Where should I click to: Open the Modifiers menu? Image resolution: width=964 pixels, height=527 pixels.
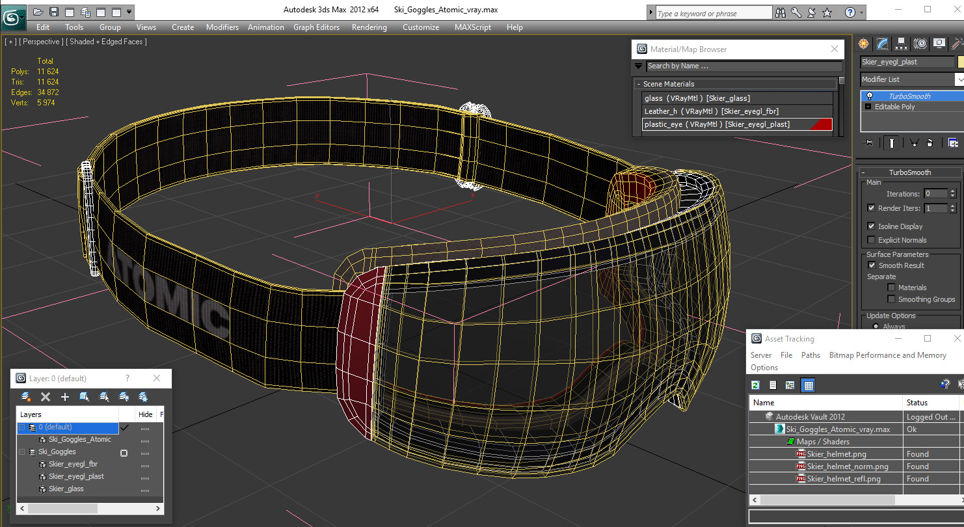pyautogui.click(x=222, y=27)
